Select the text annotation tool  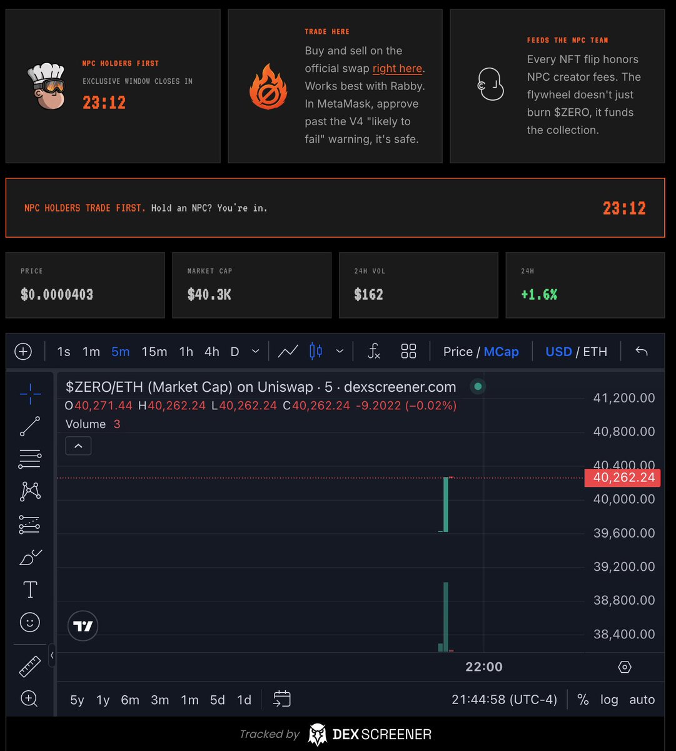[x=29, y=590]
